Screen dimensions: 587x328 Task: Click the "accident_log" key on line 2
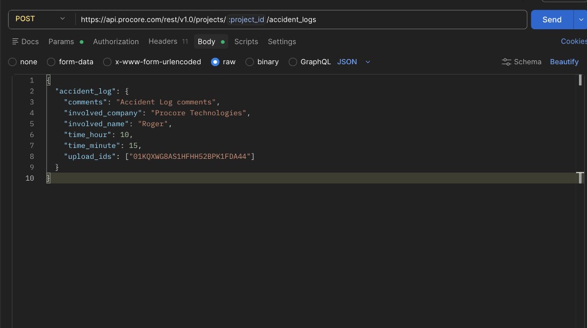85,91
